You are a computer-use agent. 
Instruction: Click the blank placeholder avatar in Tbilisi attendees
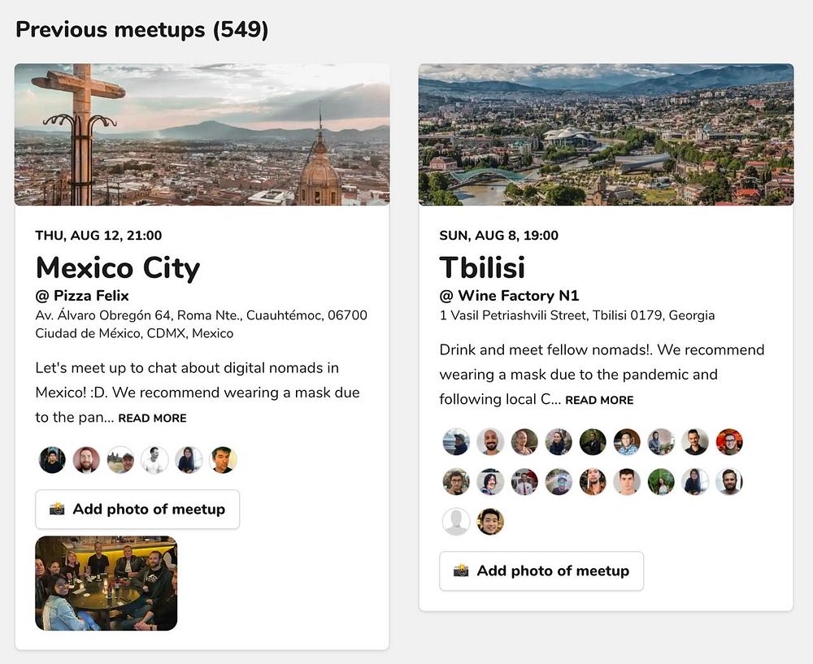coord(456,522)
